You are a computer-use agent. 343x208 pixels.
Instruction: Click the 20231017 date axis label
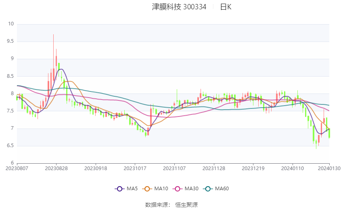point(135,168)
